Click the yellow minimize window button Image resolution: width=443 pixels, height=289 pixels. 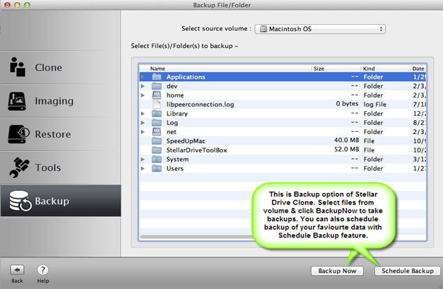[x=17, y=5]
